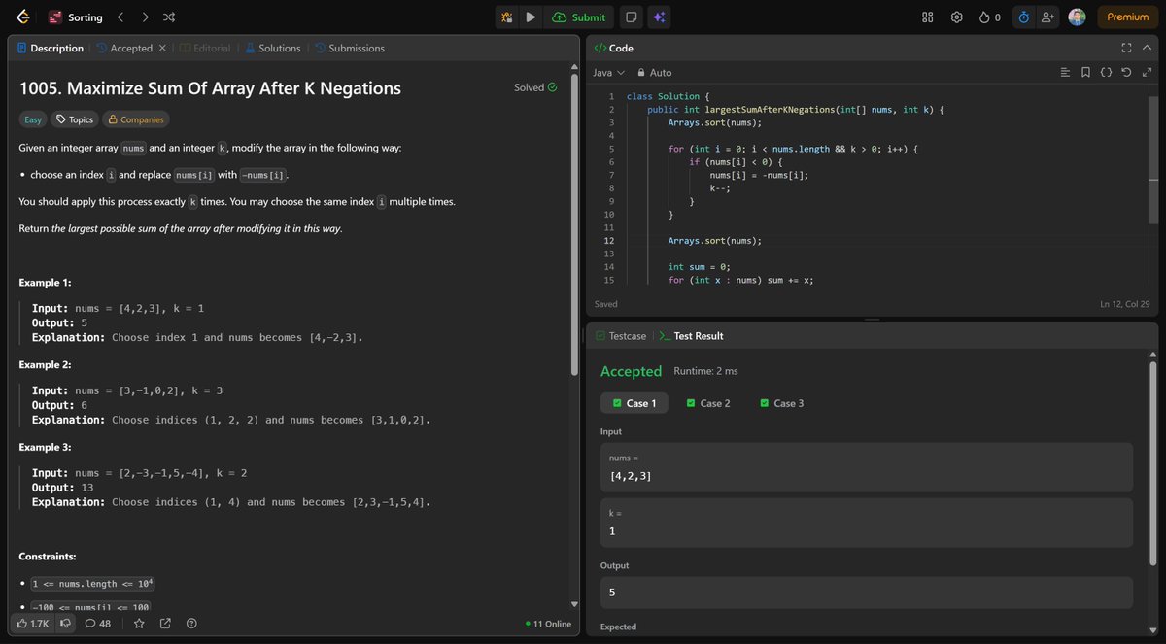Star the problem as favorite
The height and width of the screenshot is (644, 1166).
coord(139,624)
